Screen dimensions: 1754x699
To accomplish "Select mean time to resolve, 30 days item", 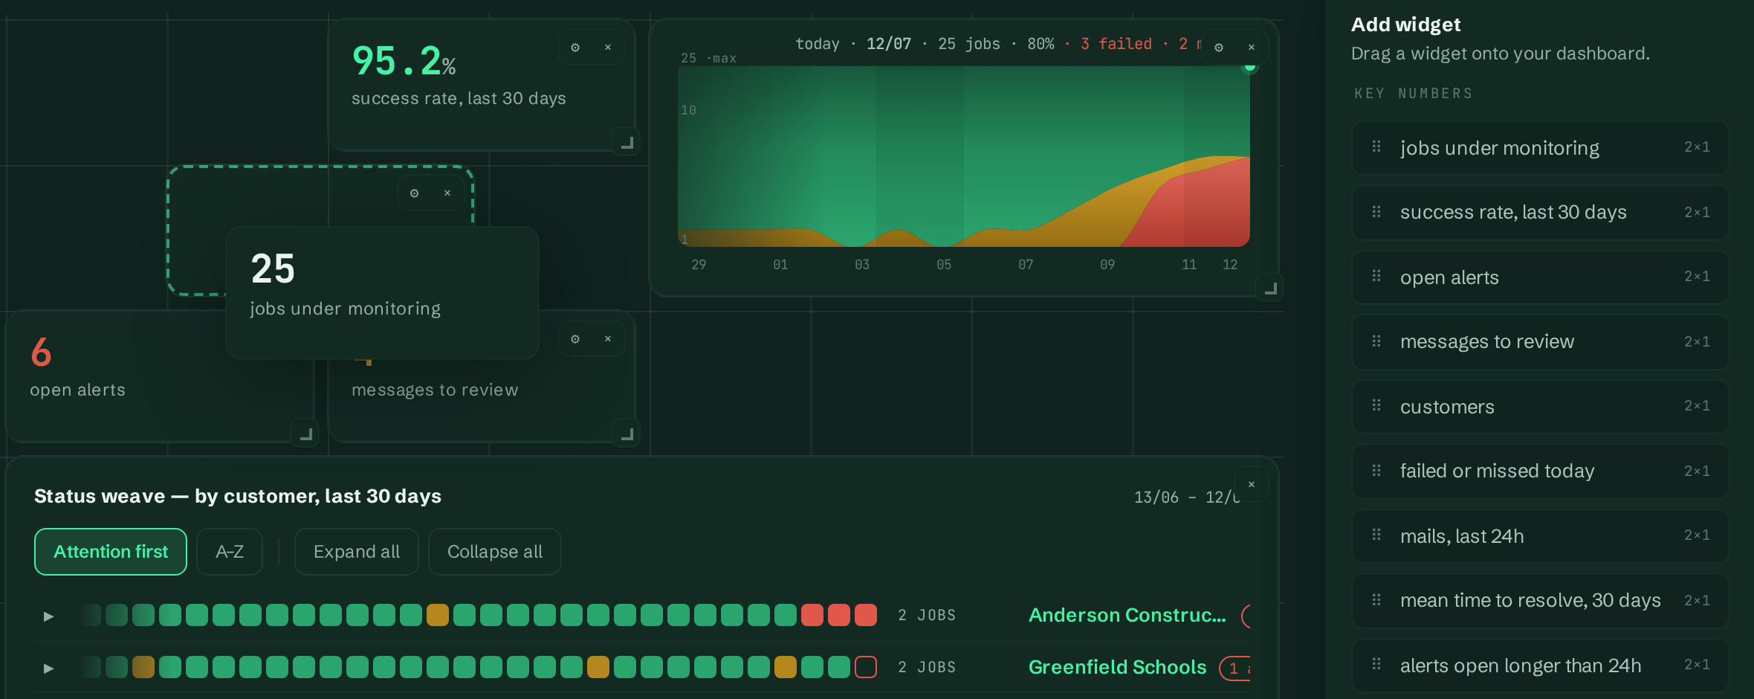I will click(x=1540, y=601).
